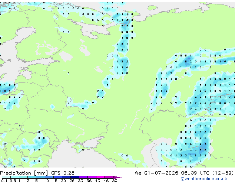Screen dimensions: 235x182
Task: Click the 5–10 mm legend color swatch
Action: [x=40, y=177]
